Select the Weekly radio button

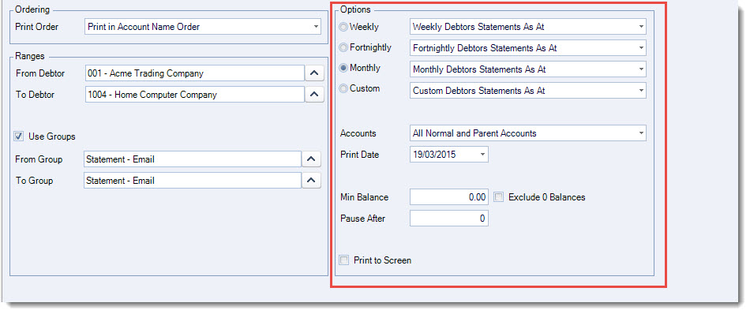coord(343,27)
